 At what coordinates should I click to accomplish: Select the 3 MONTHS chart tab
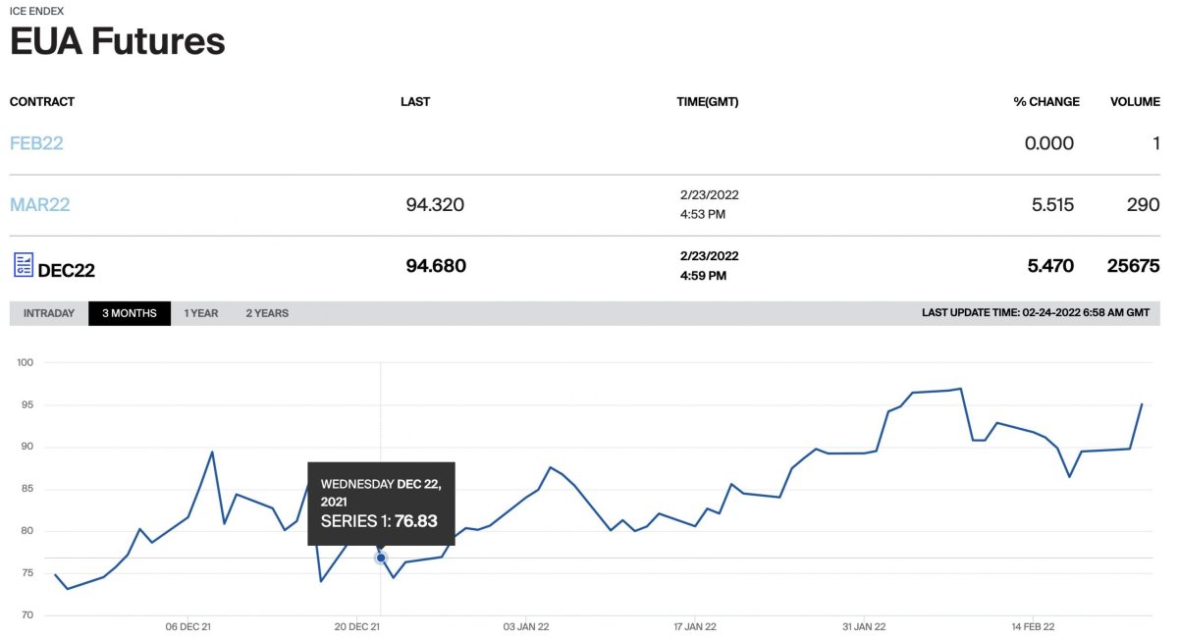click(x=130, y=313)
